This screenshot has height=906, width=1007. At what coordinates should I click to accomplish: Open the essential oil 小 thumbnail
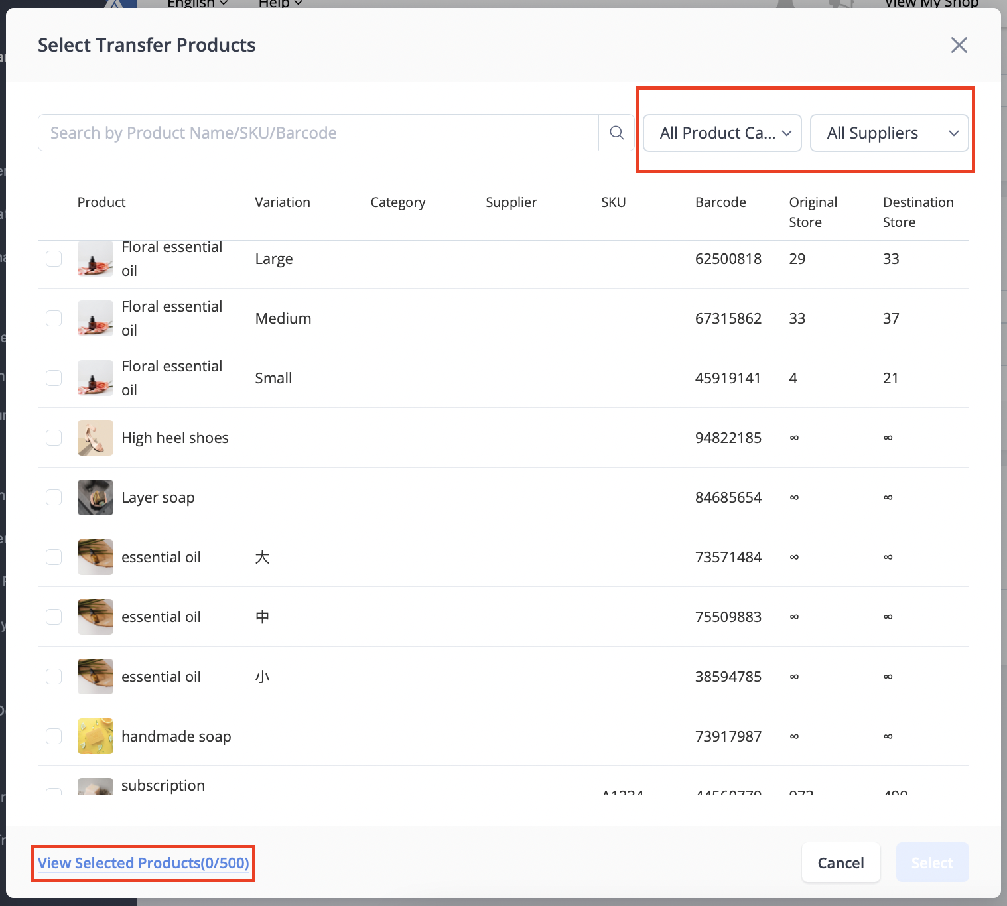tap(95, 677)
